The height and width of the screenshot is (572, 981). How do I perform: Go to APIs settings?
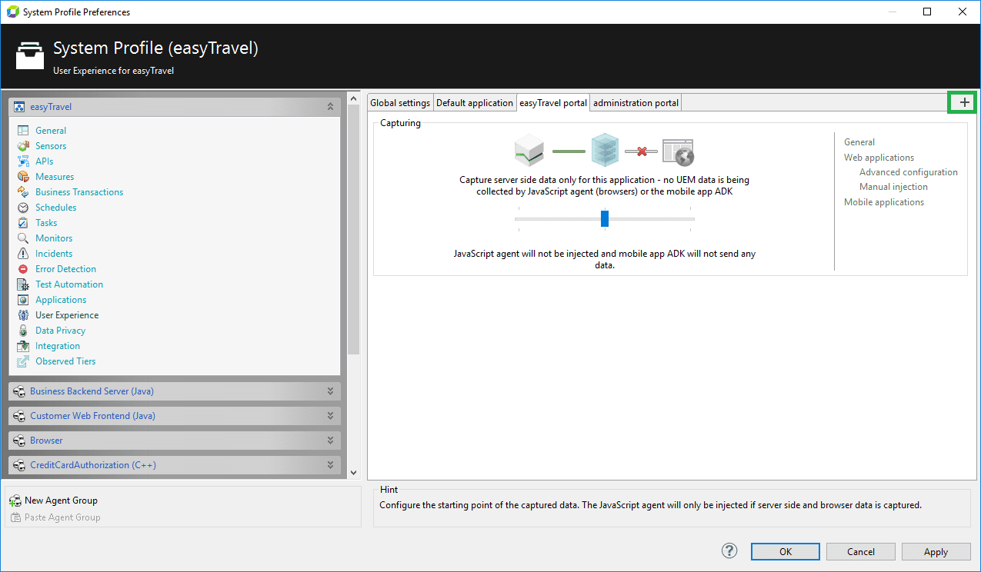click(x=45, y=161)
